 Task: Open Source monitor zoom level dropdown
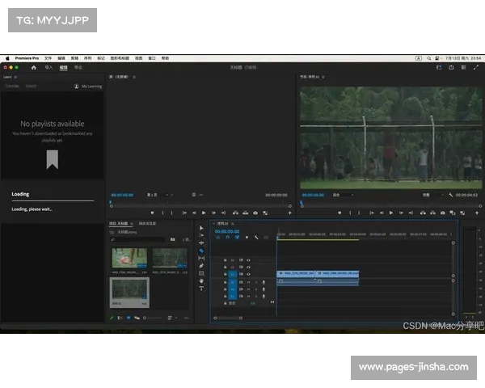point(159,195)
